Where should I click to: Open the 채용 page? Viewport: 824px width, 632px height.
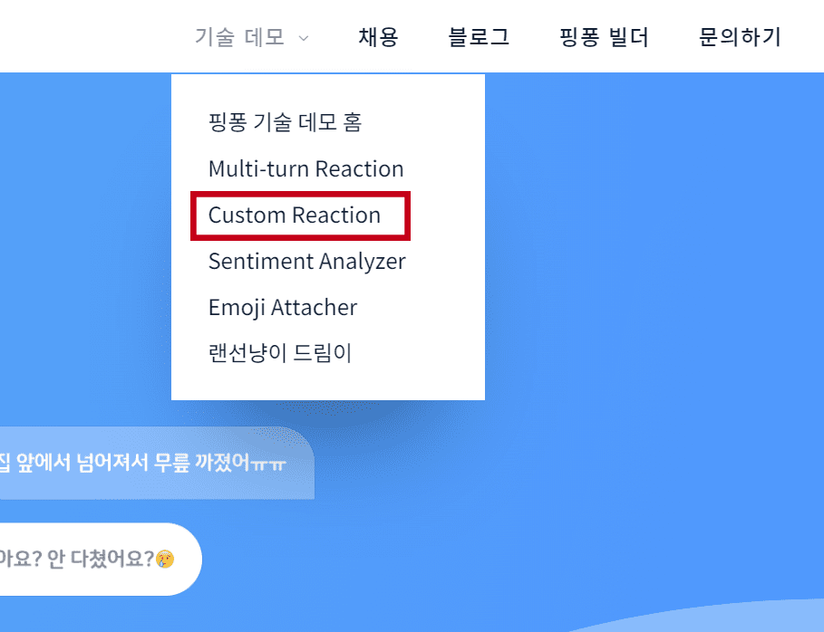[378, 37]
